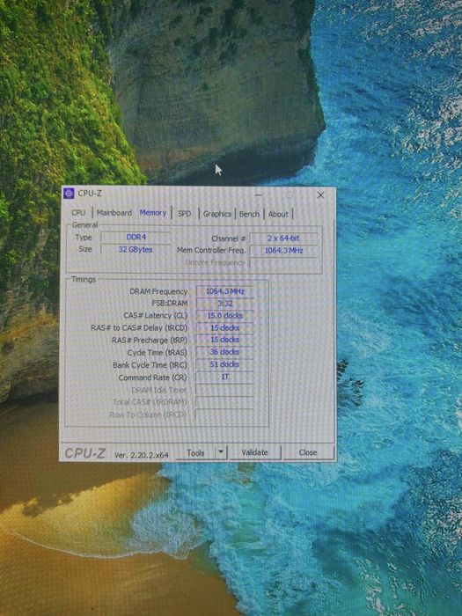This screenshot has width=462, height=616.
Task: Click the empty Uncore Frequency field
Action: (283, 263)
